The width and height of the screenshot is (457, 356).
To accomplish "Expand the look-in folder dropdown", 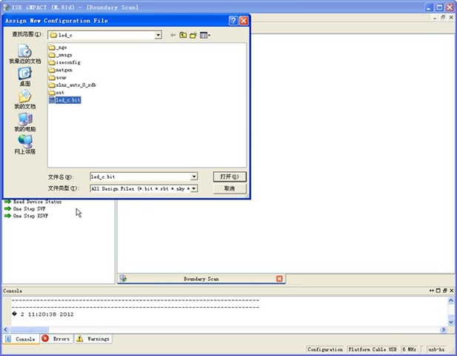I will [x=158, y=35].
